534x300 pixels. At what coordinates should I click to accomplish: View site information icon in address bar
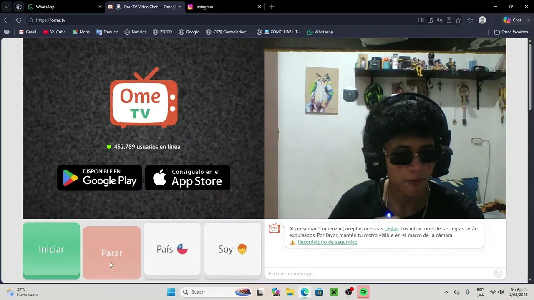pyautogui.click(x=31, y=20)
